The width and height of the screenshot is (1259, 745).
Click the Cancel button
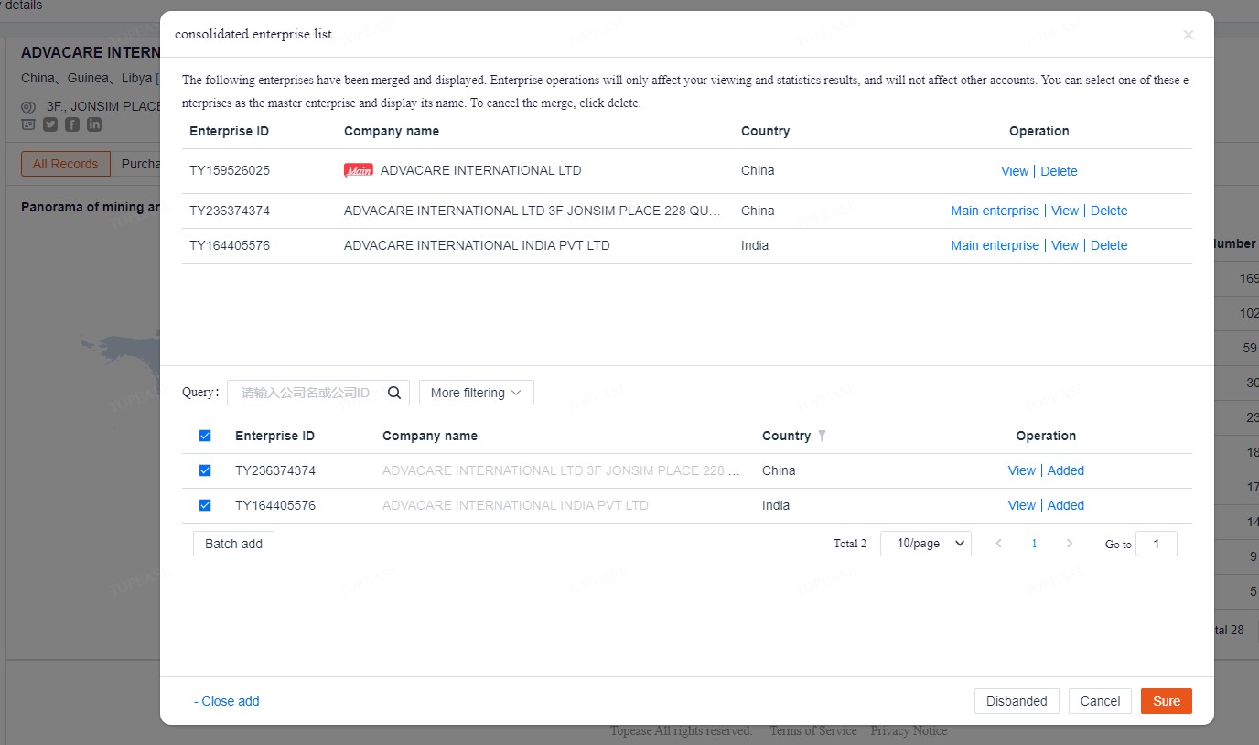pos(1100,701)
